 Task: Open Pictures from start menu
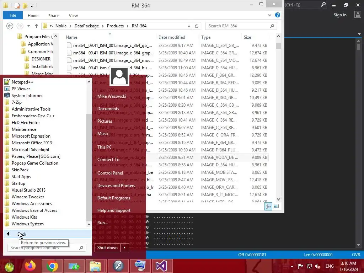105,121
